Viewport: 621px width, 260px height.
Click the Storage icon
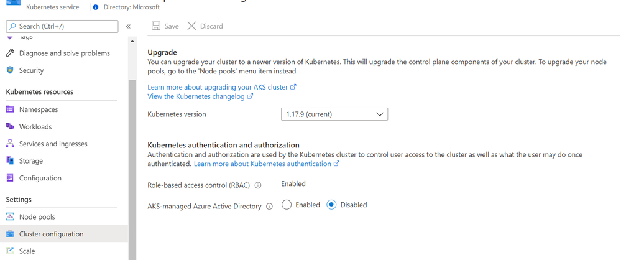(11, 160)
